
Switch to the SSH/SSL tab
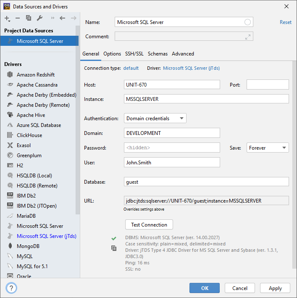[x=134, y=54]
